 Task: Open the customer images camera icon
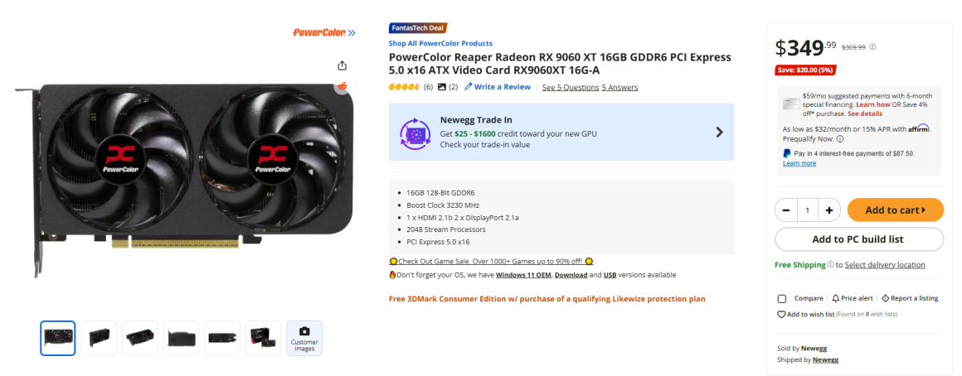click(304, 331)
